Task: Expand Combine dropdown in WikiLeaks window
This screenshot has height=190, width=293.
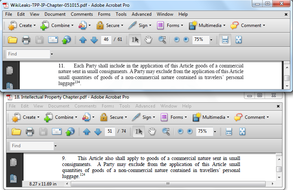Action: [72, 25]
